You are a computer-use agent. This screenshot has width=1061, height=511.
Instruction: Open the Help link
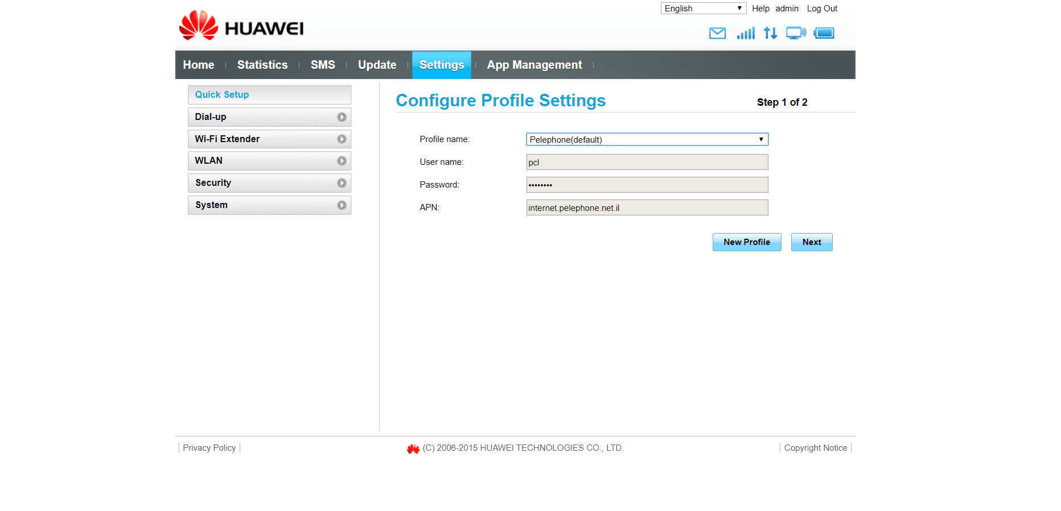760,9
